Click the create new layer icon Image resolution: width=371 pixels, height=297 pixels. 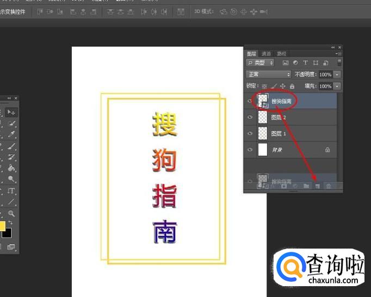[x=317, y=186]
